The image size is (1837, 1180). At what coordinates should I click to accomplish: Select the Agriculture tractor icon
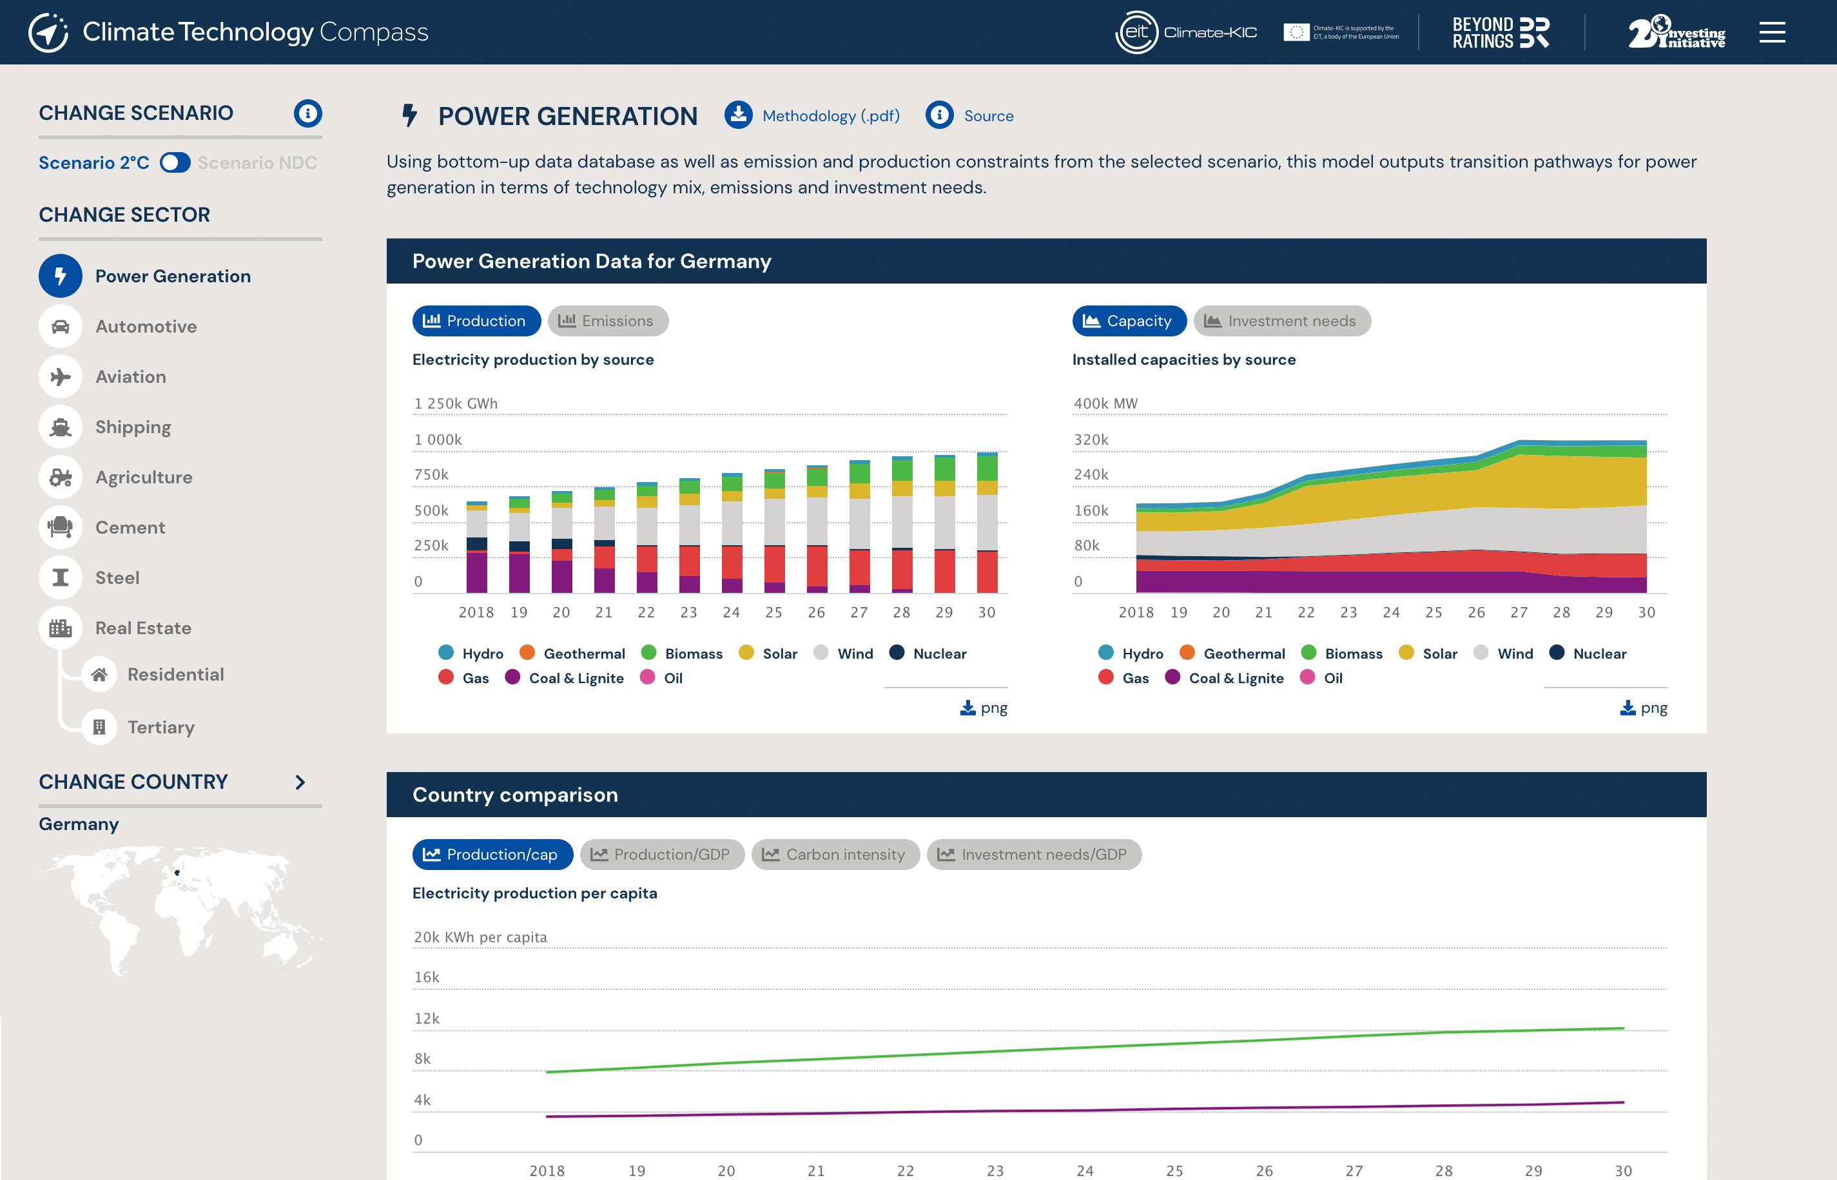pos(61,478)
